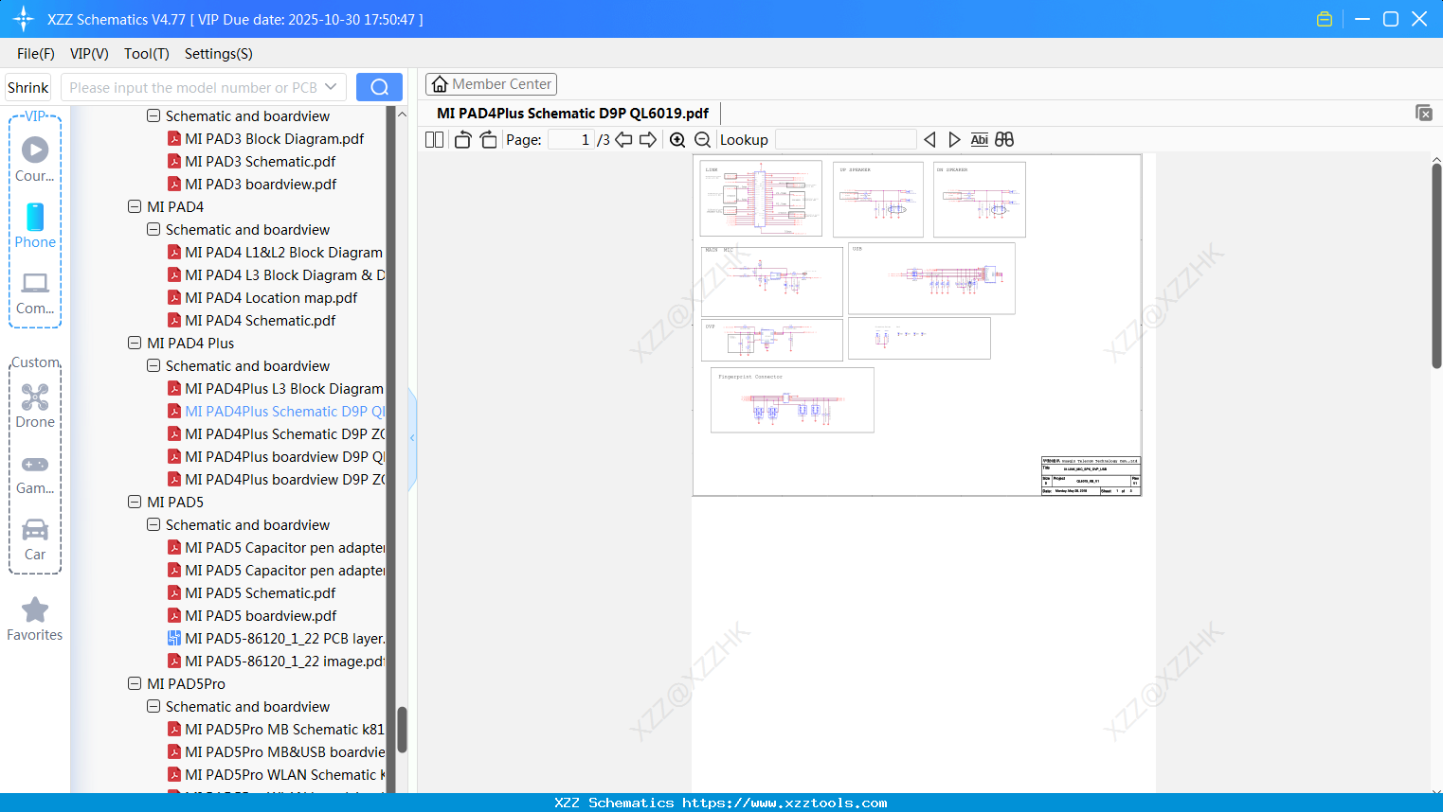1443x812 pixels.
Task: Go to the previous page arrow
Action: 623,140
